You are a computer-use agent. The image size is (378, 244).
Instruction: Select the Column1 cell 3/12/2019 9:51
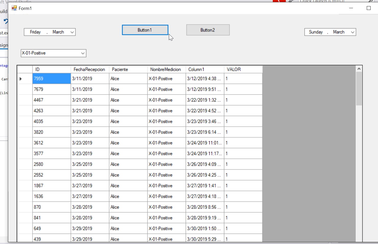point(205,89)
